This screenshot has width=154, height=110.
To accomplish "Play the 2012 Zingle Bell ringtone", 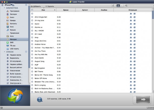I will click(x=131, y=17).
